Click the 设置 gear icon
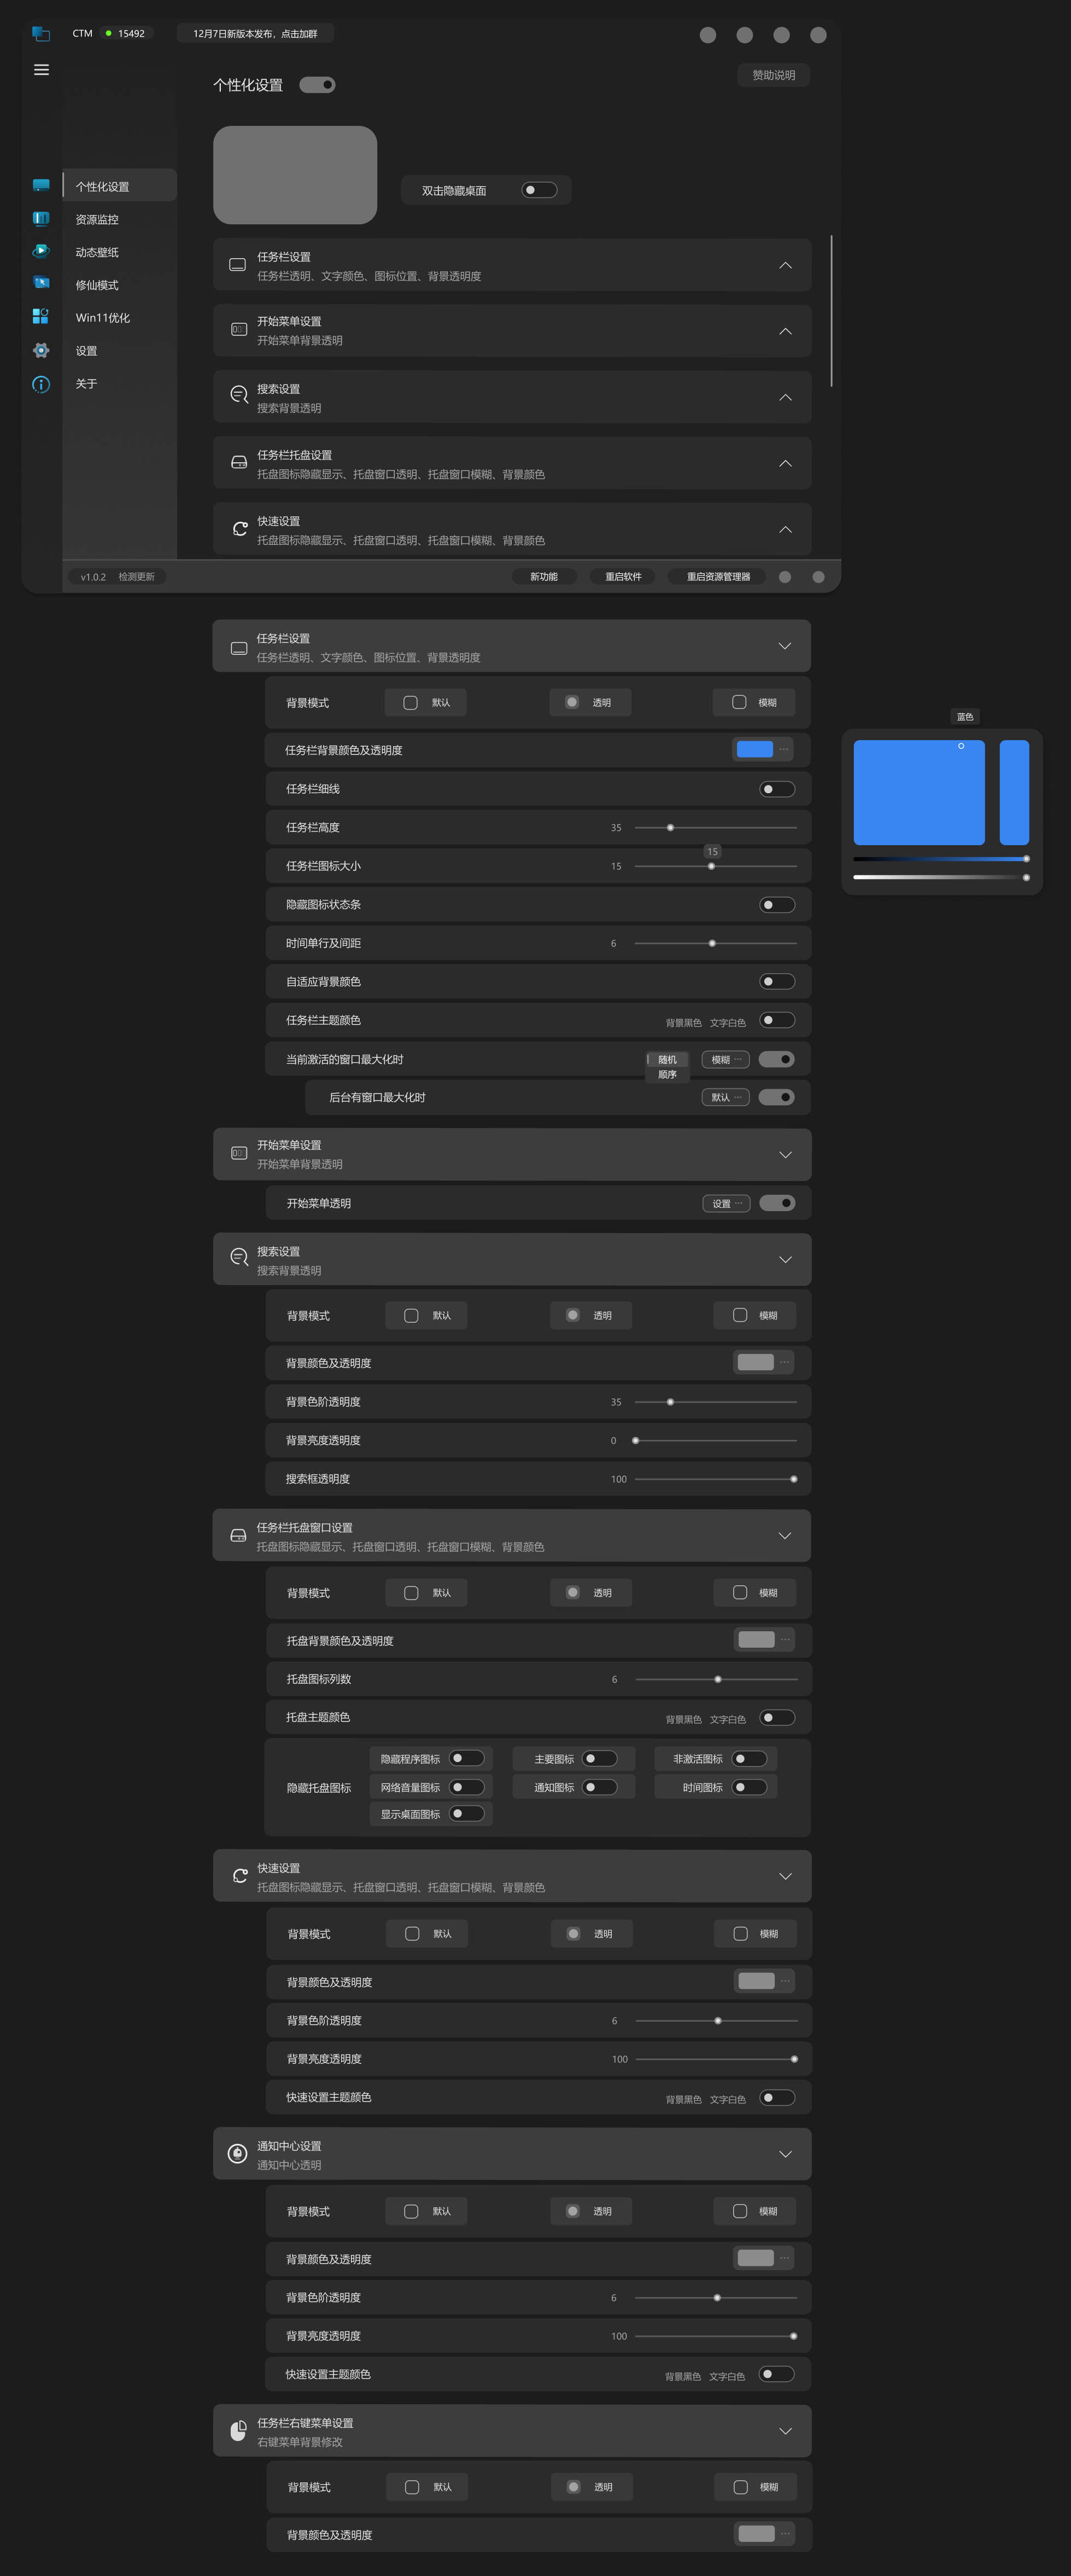The image size is (1071, 2576). (41, 350)
